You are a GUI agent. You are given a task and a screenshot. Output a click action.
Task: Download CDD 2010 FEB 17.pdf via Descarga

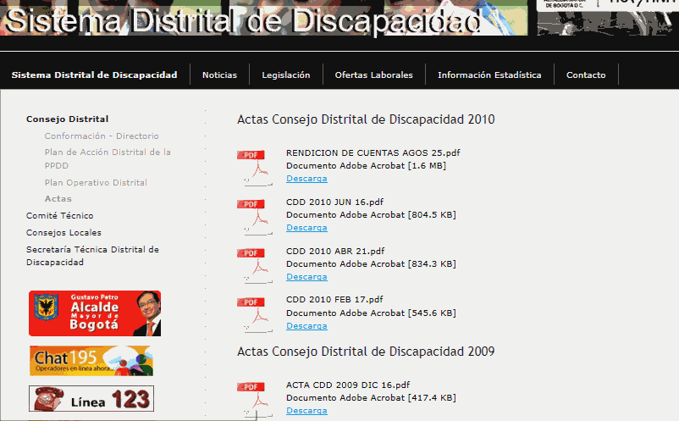(x=306, y=326)
